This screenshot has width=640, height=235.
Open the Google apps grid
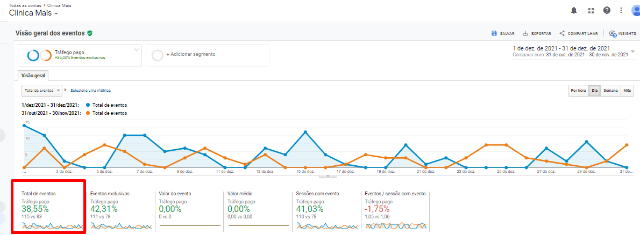(591, 10)
